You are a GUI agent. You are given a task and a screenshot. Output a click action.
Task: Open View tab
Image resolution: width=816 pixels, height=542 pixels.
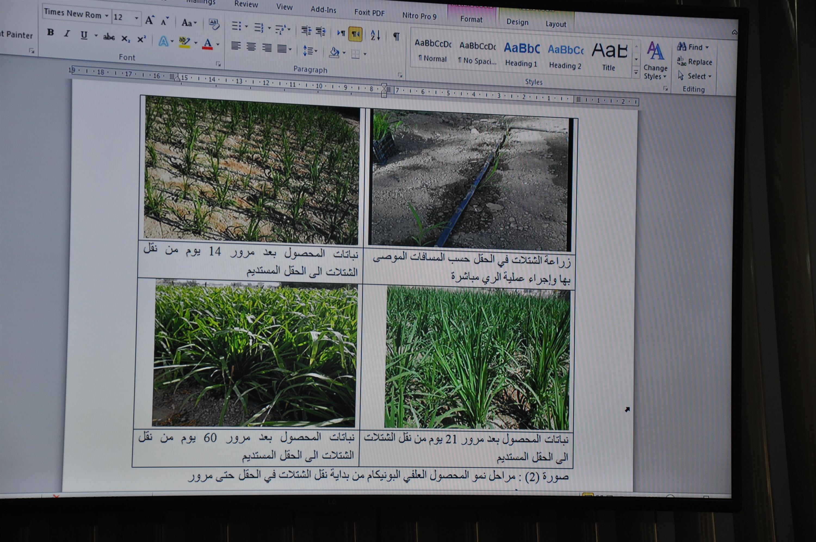284,7
